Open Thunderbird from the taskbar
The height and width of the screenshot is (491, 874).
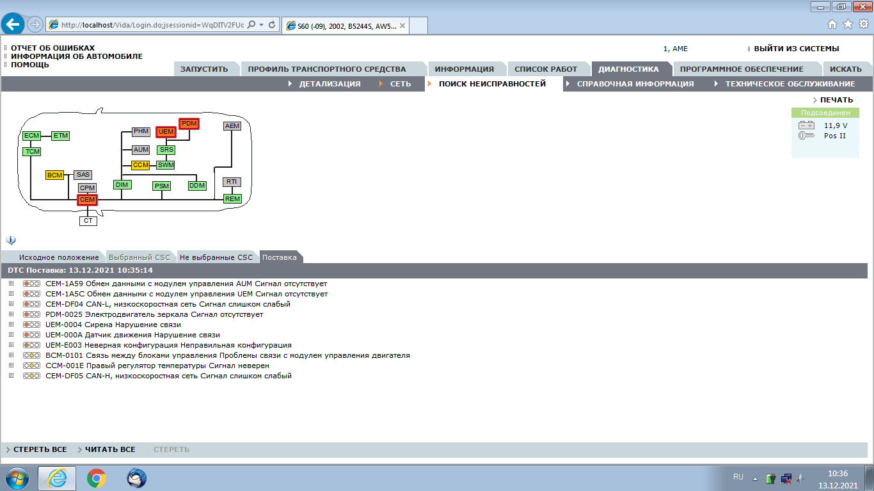tap(136, 478)
